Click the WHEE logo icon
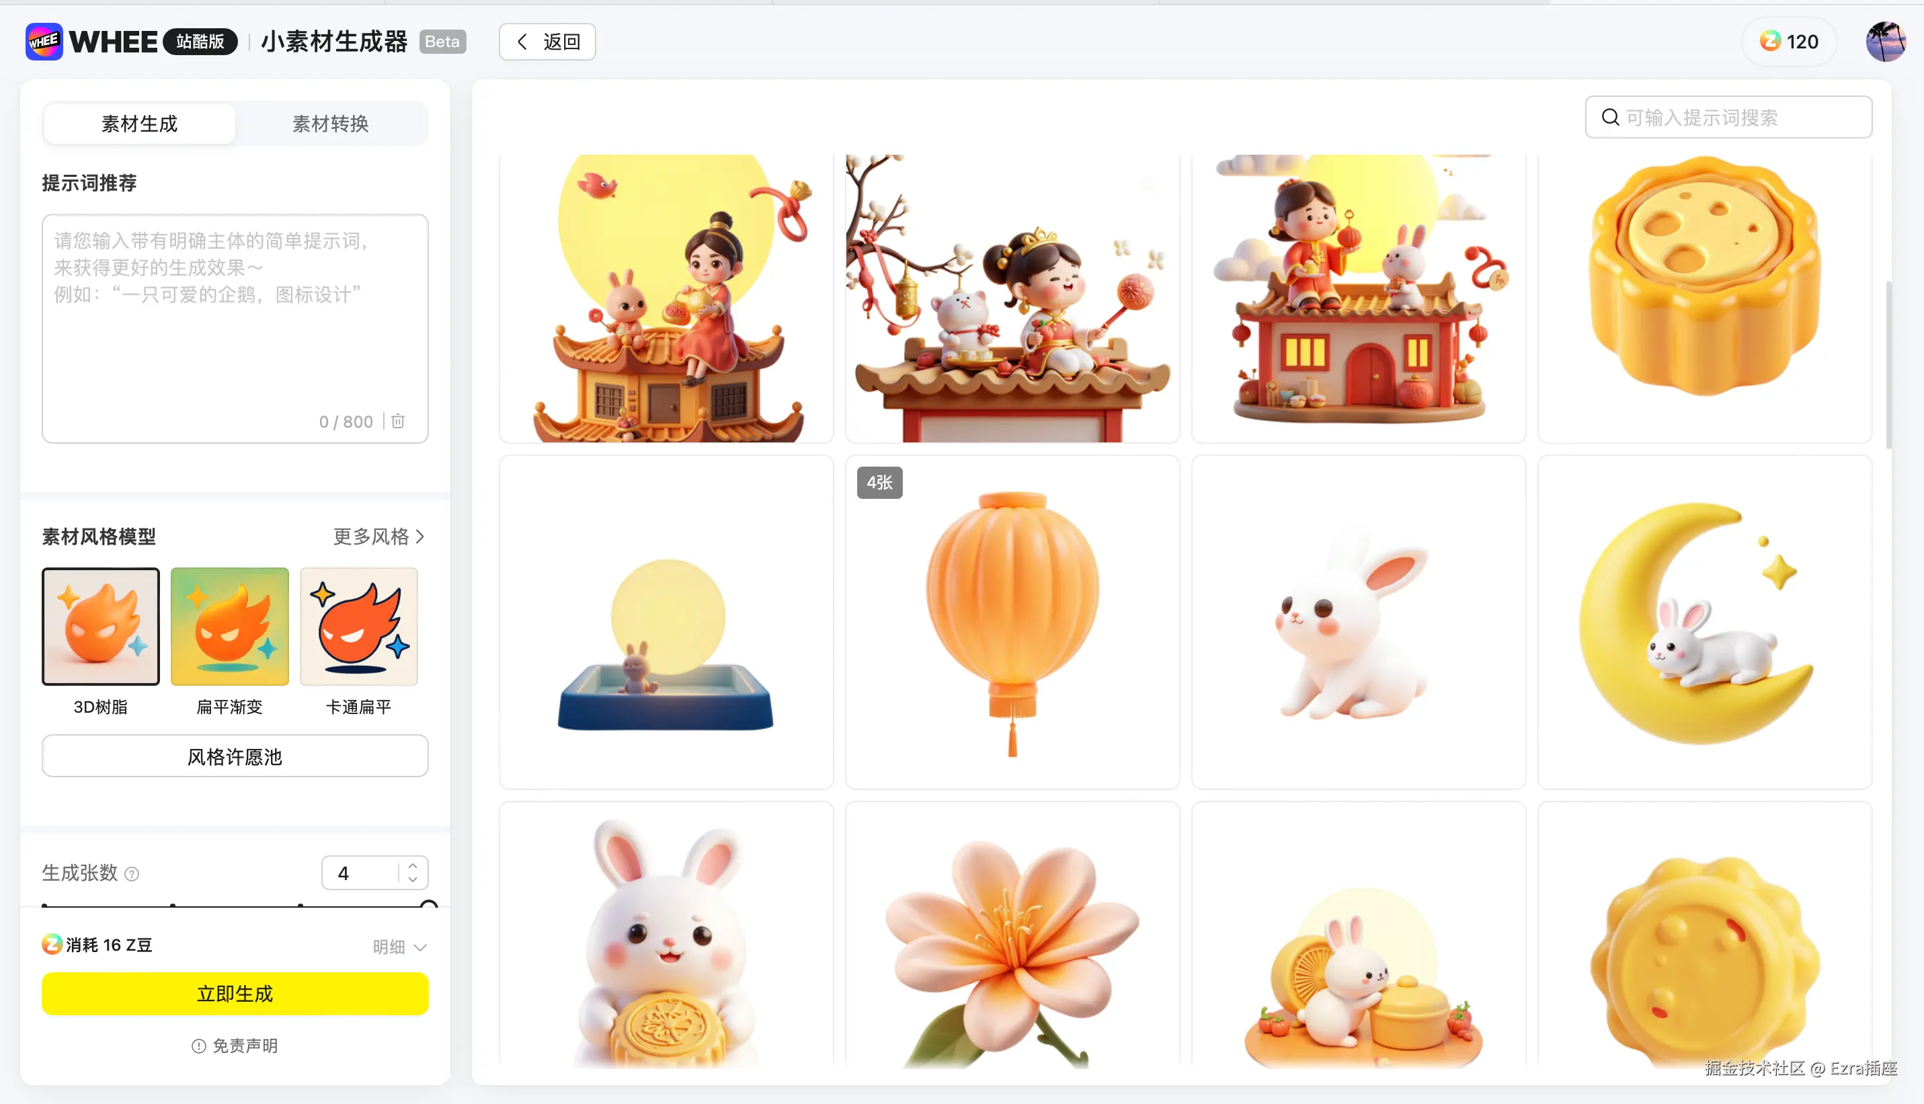 point(44,42)
